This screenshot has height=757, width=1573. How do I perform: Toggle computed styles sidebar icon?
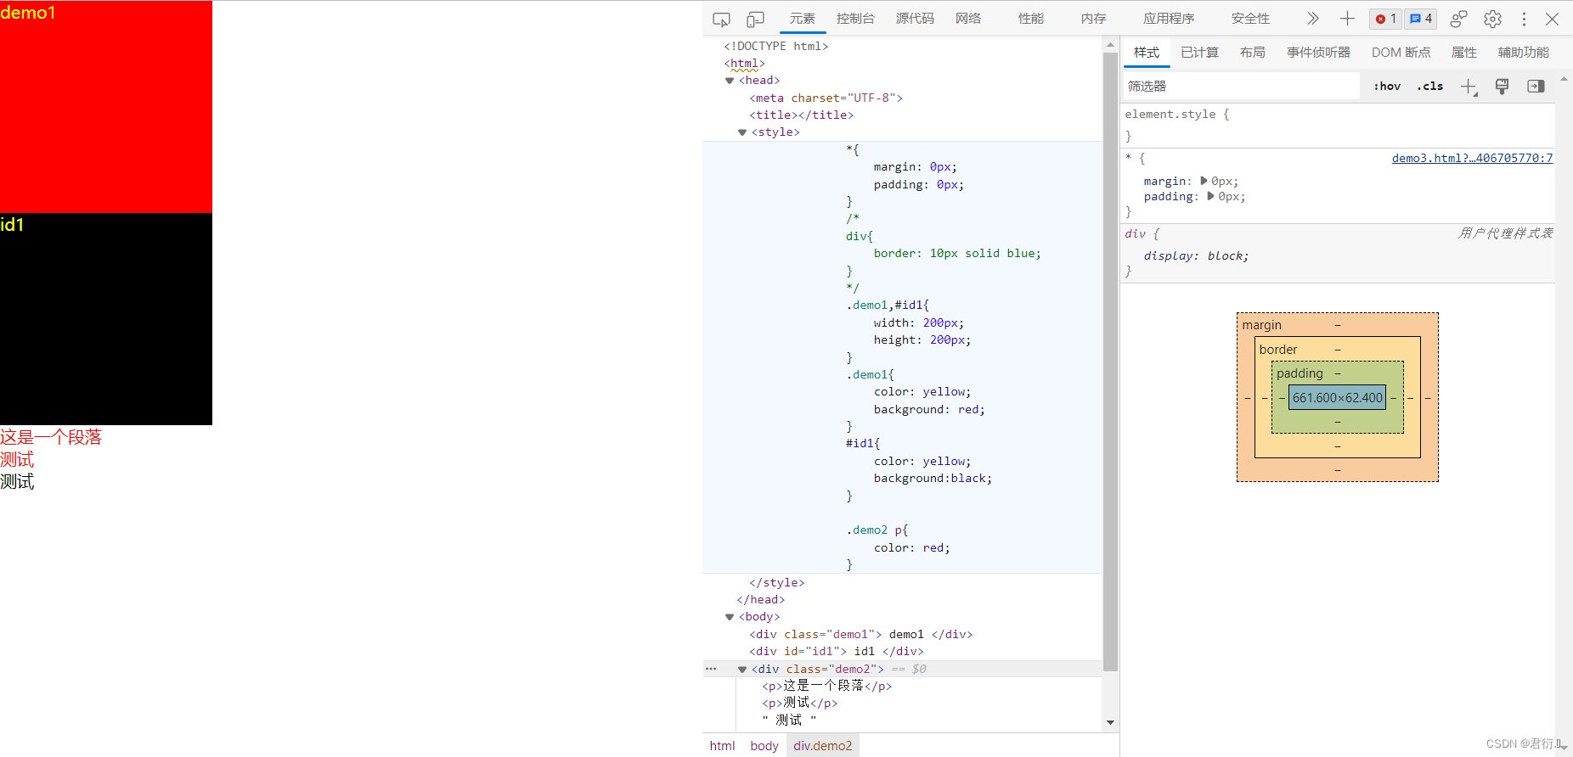coord(1536,87)
